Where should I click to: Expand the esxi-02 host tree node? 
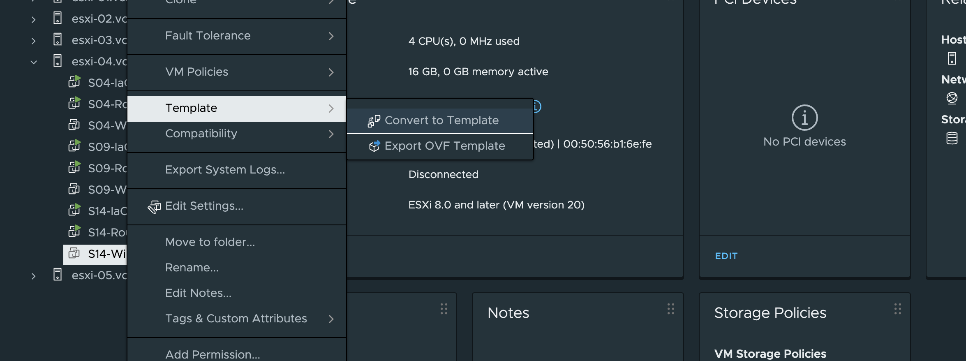[34, 19]
